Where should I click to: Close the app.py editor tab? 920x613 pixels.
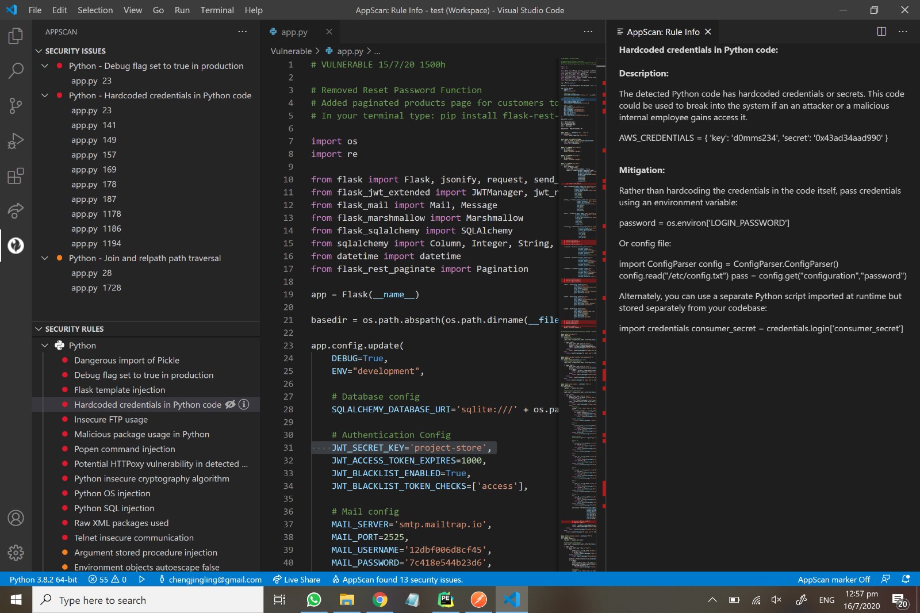click(x=329, y=32)
